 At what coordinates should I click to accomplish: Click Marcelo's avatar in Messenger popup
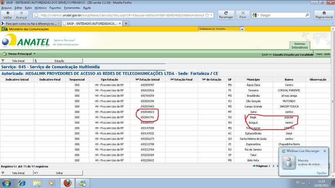tap(289, 162)
